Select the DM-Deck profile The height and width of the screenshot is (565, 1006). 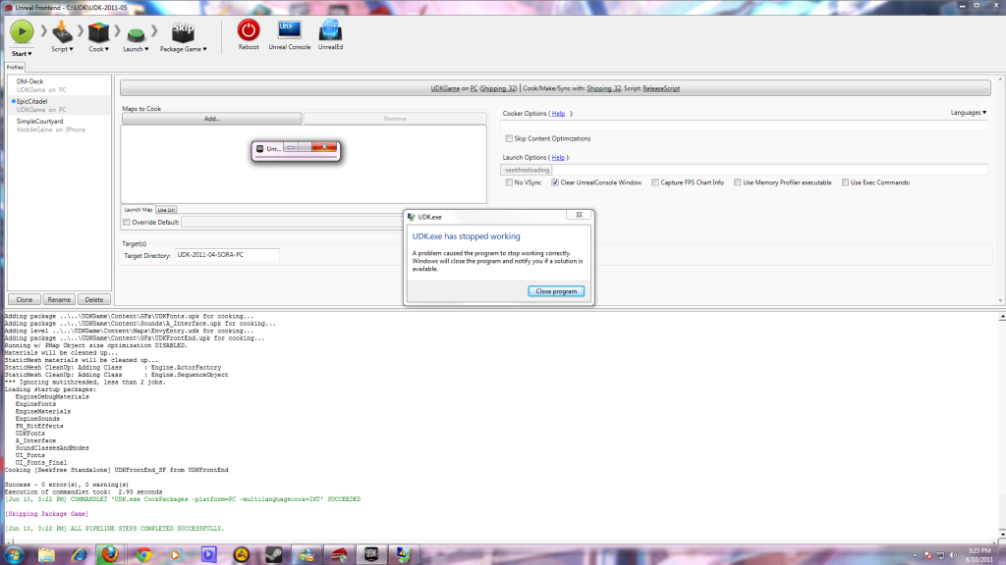[59, 85]
